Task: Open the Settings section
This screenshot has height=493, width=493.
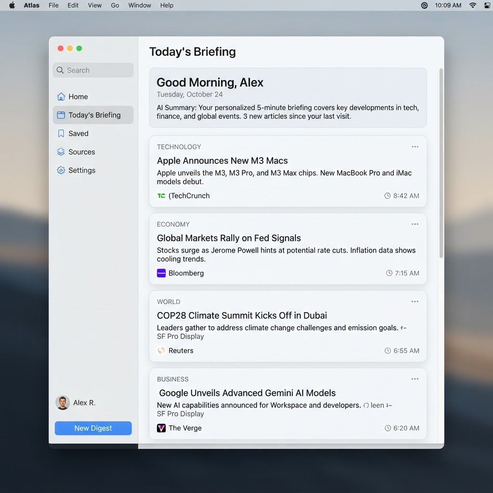Action: [x=93, y=170]
